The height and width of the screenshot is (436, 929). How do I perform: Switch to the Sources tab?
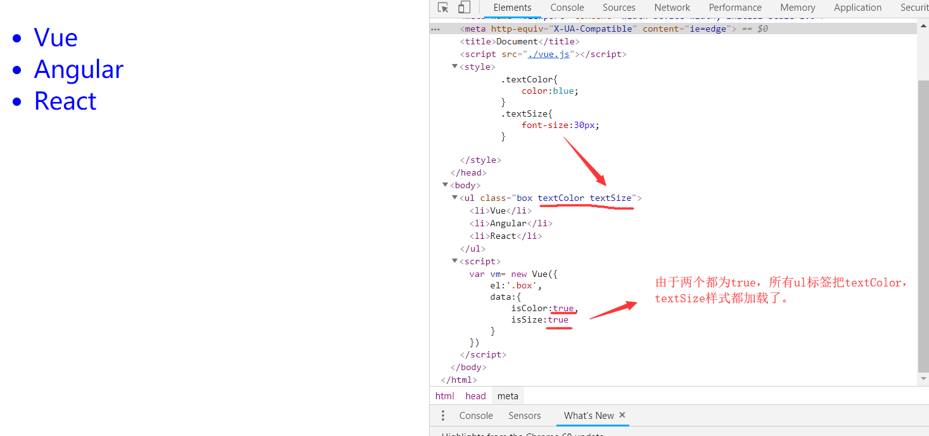tap(618, 8)
